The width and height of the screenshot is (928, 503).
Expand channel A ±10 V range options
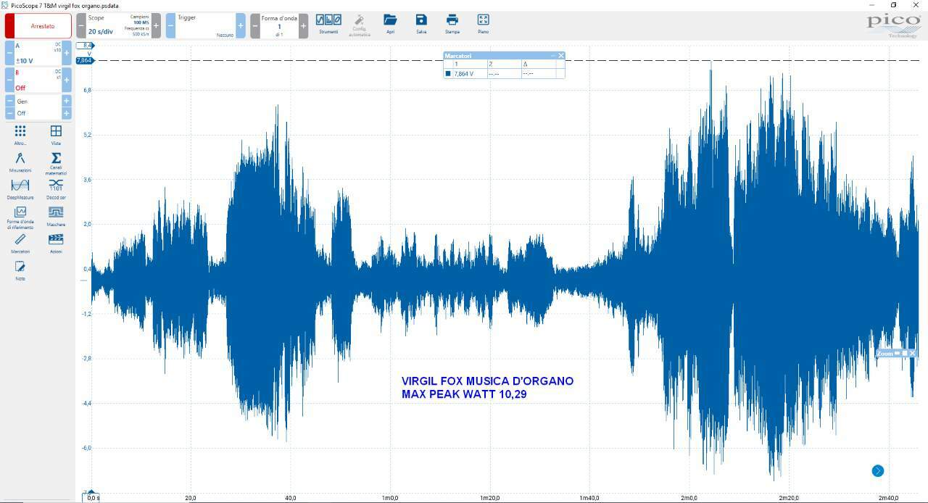tap(38, 53)
